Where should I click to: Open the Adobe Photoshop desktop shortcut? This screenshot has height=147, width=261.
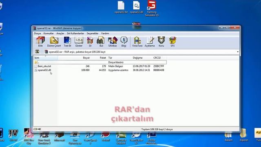pos(151,138)
